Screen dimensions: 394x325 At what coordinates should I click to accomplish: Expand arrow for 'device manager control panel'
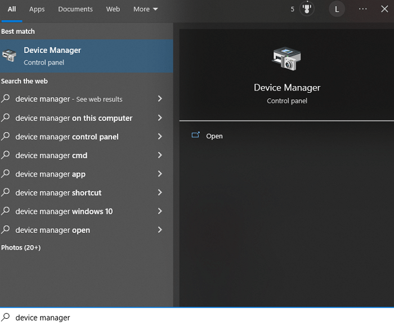(160, 137)
